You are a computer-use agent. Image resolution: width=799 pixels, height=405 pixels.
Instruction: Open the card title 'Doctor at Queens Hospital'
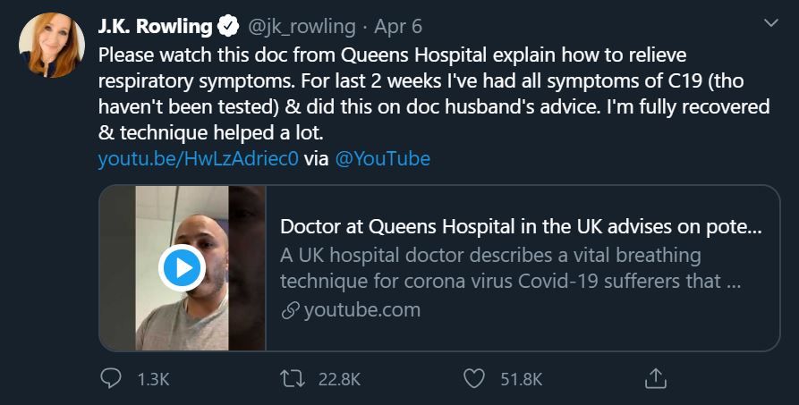click(521, 226)
